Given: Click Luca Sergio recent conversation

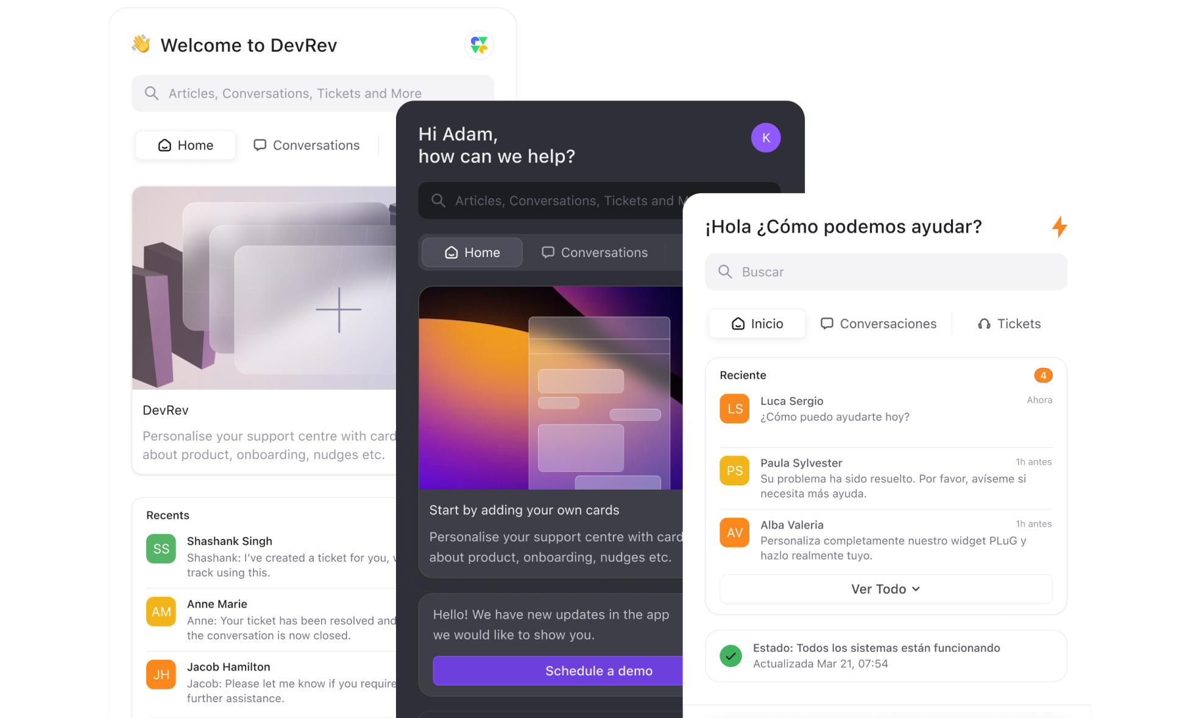Looking at the screenshot, I should tap(885, 409).
